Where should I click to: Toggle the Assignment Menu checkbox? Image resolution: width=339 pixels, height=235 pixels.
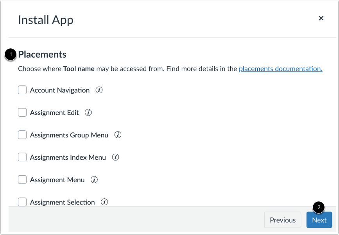pos(22,180)
